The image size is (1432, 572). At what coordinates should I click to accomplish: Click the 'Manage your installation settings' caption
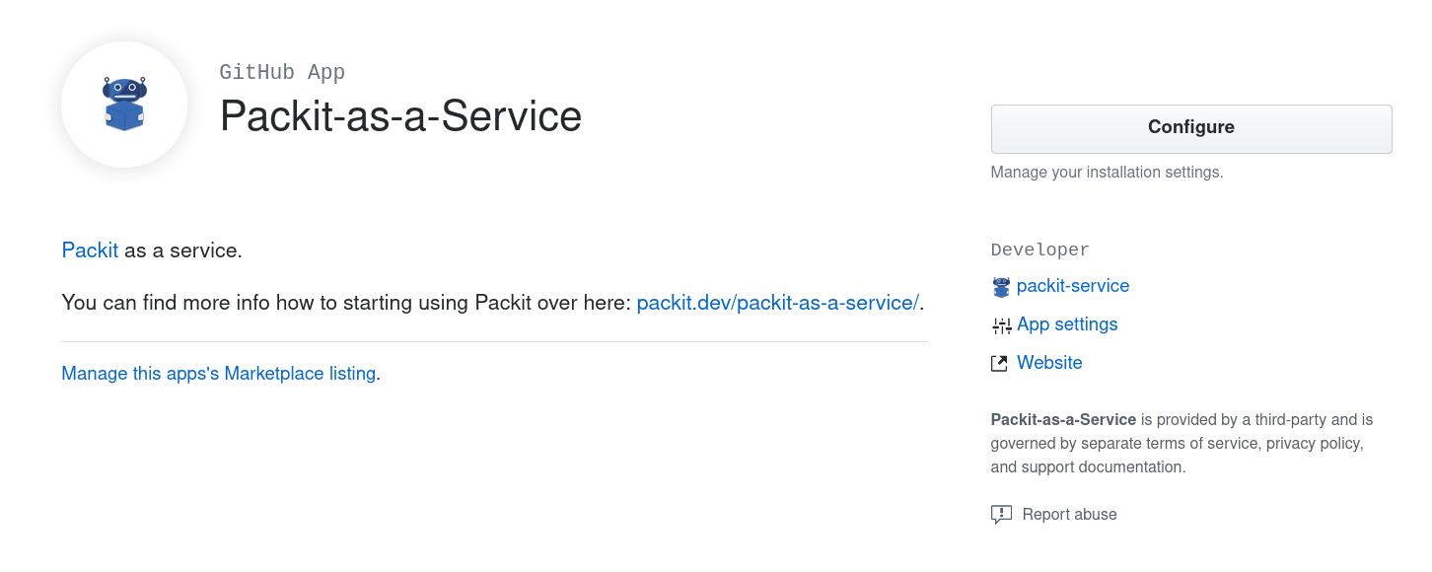coord(1107,173)
